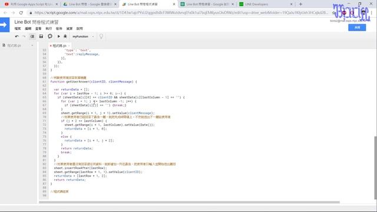The image size is (377, 212).
Task: Rename project title Line Bot 問卷程式練習
Action: click(37, 22)
